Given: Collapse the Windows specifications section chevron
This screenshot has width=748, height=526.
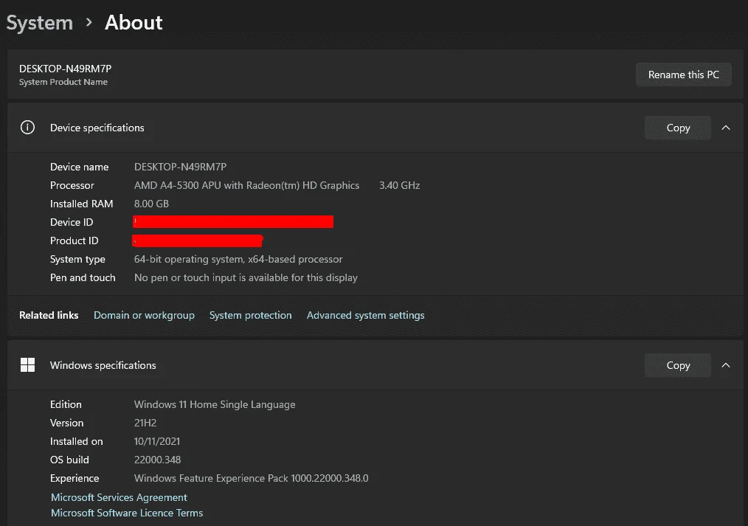Looking at the screenshot, I should point(726,365).
